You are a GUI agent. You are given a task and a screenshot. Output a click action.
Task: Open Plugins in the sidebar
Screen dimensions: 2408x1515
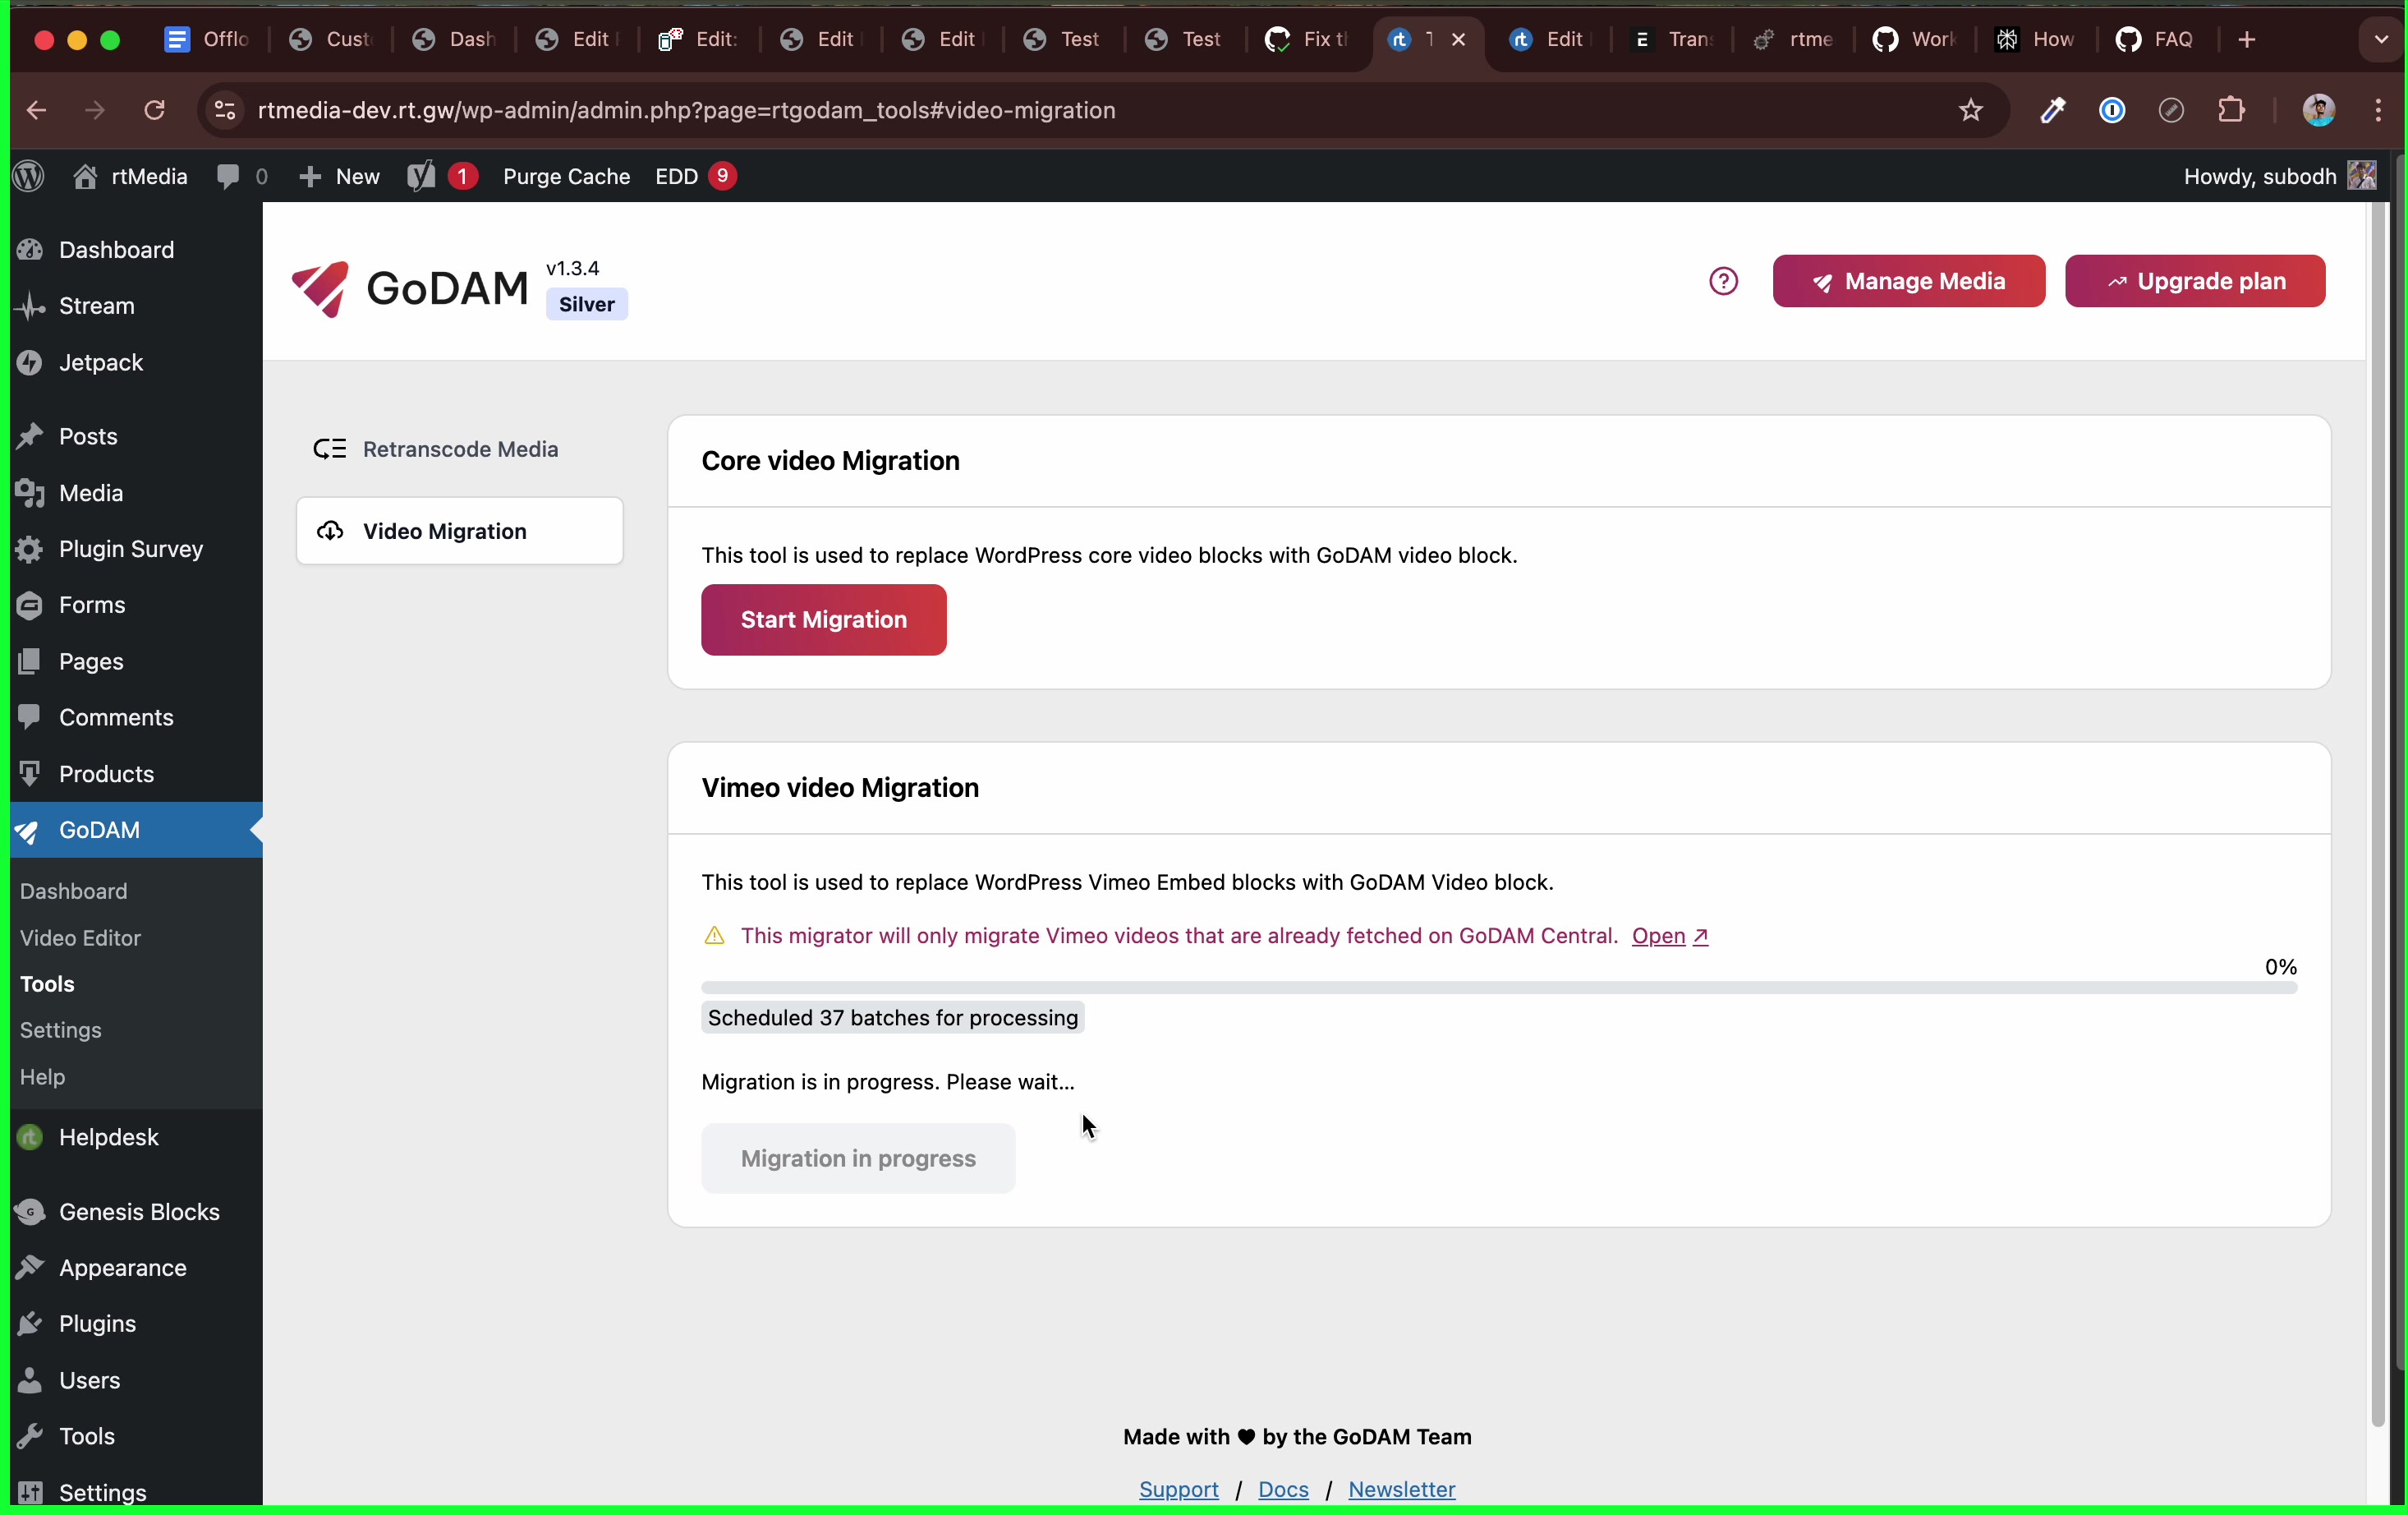point(136,1324)
